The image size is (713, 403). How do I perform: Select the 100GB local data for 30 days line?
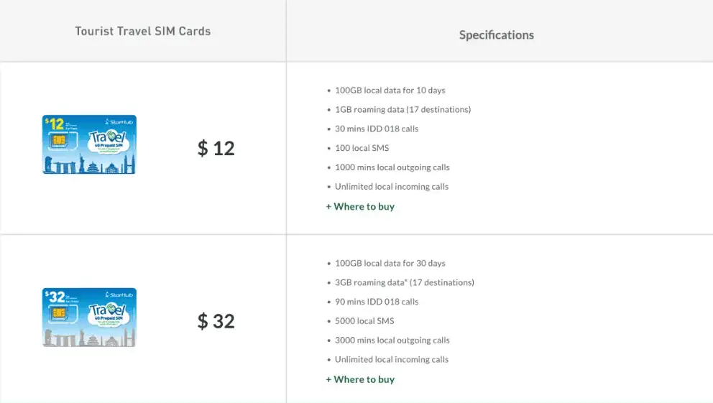(x=390, y=264)
